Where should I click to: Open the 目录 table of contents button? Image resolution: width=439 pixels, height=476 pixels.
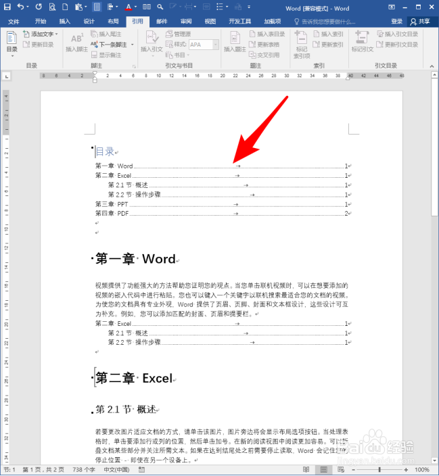(12, 45)
